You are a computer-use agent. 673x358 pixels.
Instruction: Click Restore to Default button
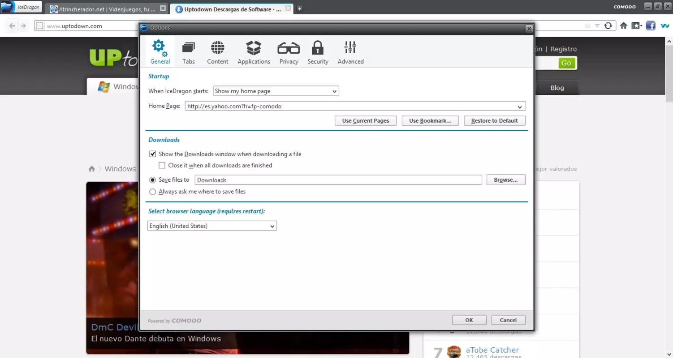click(x=495, y=121)
